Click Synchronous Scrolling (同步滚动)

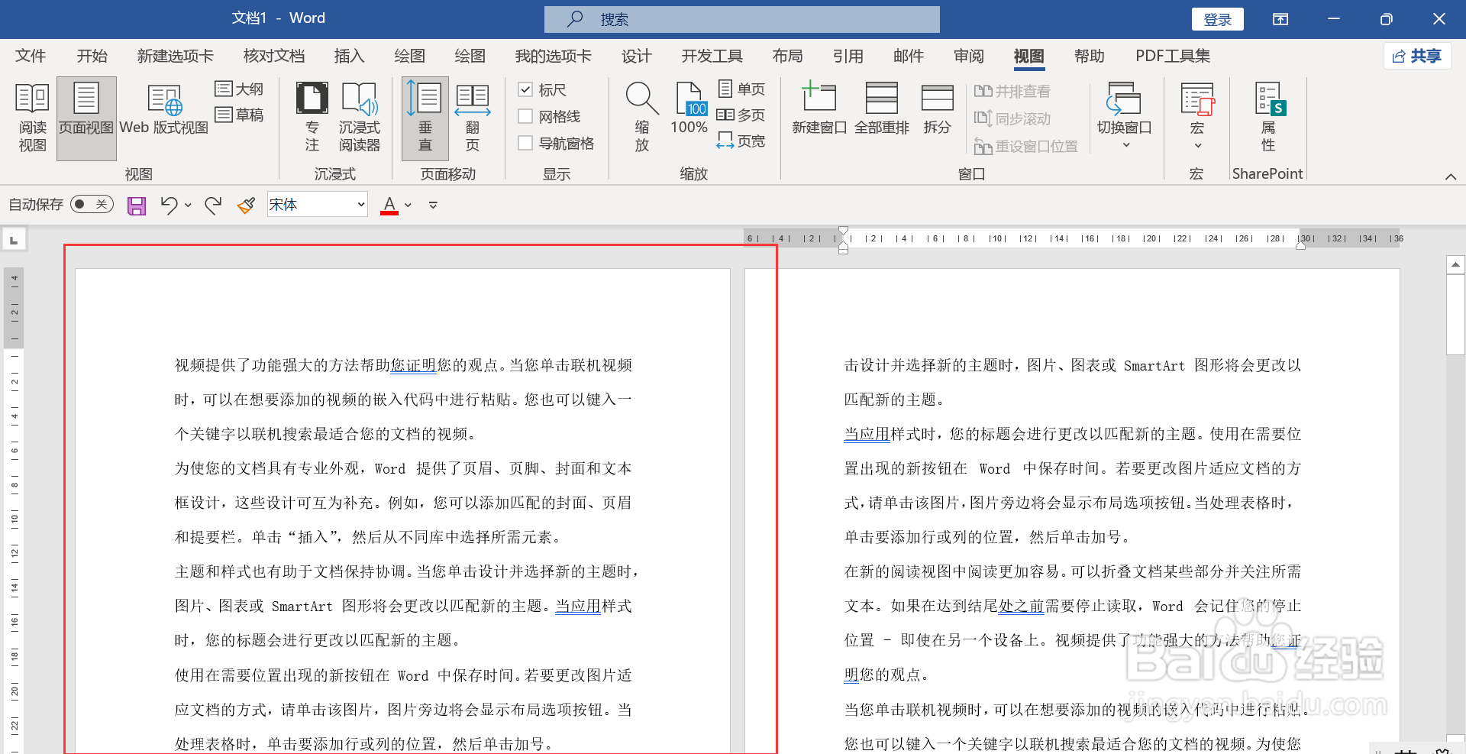pyautogui.click(x=1012, y=118)
